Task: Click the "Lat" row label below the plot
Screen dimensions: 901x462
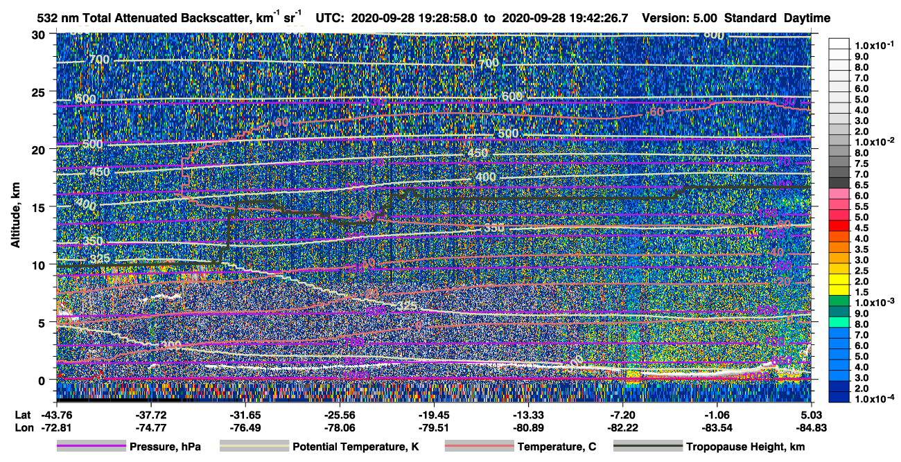Action: tap(22, 414)
